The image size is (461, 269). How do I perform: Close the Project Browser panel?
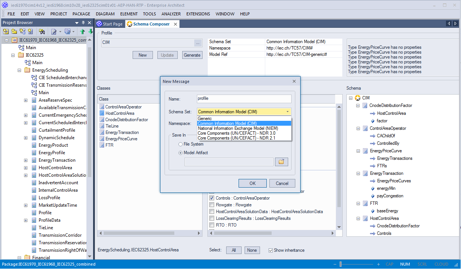[89, 23]
